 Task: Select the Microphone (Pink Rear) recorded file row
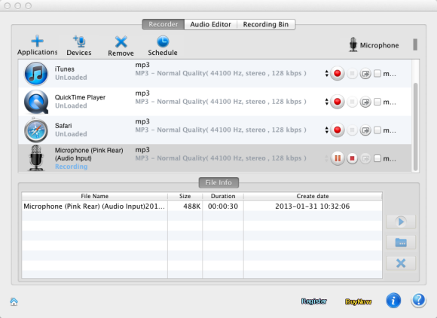point(202,206)
